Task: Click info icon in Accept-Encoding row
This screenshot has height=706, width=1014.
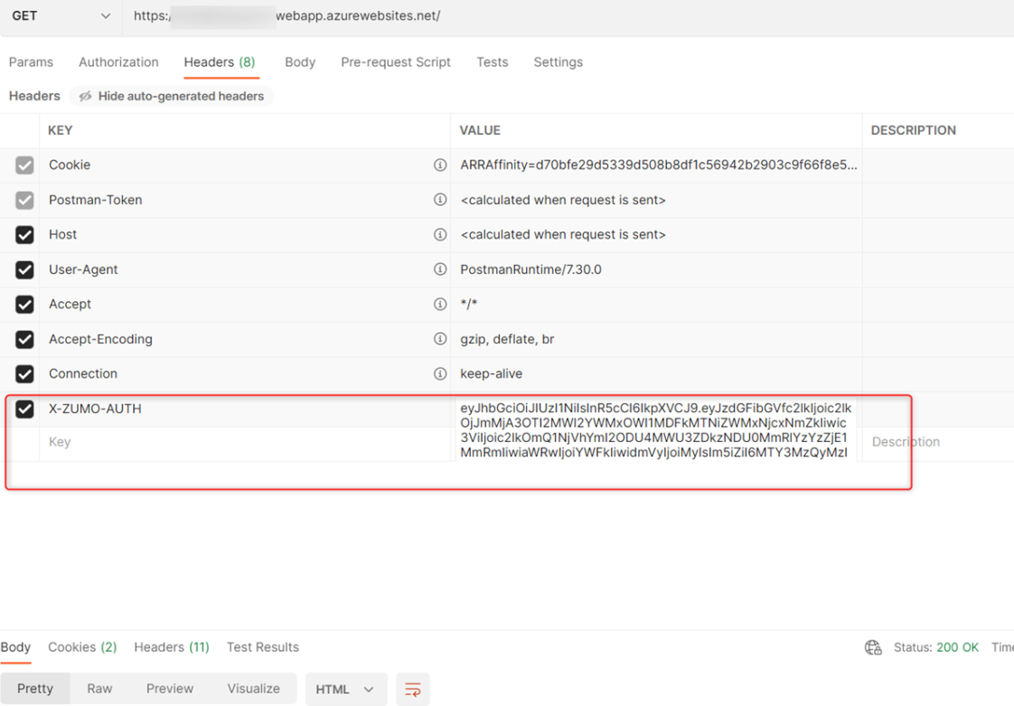Action: [440, 339]
